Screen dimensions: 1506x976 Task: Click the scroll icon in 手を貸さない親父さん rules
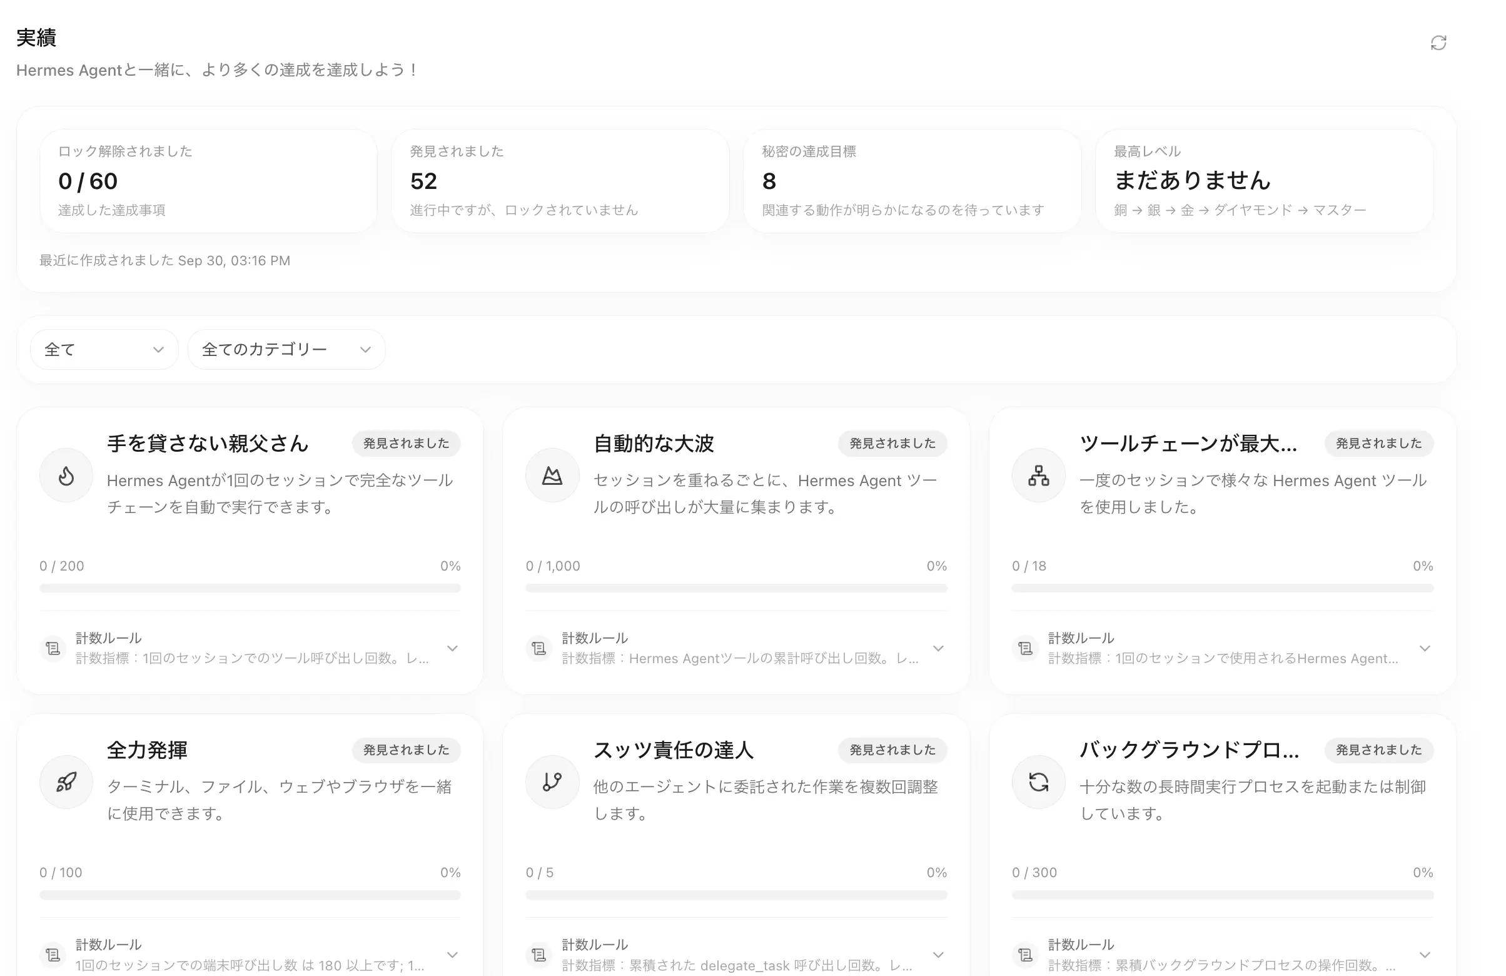tap(53, 648)
